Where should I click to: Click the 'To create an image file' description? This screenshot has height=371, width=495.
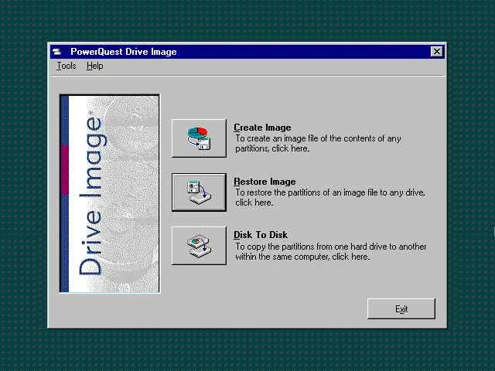click(x=318, y=144)
